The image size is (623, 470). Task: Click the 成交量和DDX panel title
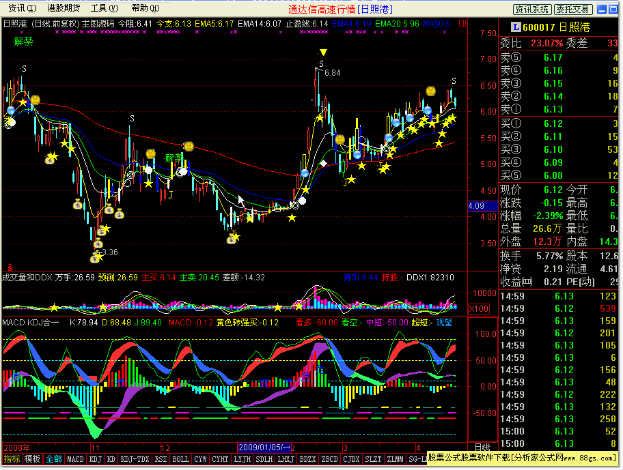coord(27,278)
